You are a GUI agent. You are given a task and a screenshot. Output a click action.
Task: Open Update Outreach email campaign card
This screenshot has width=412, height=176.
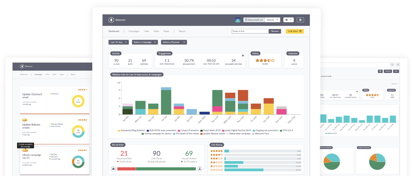click(55, 100)
